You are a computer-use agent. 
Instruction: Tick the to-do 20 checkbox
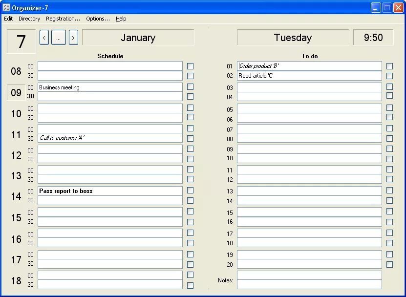click(x=389, y=264)
